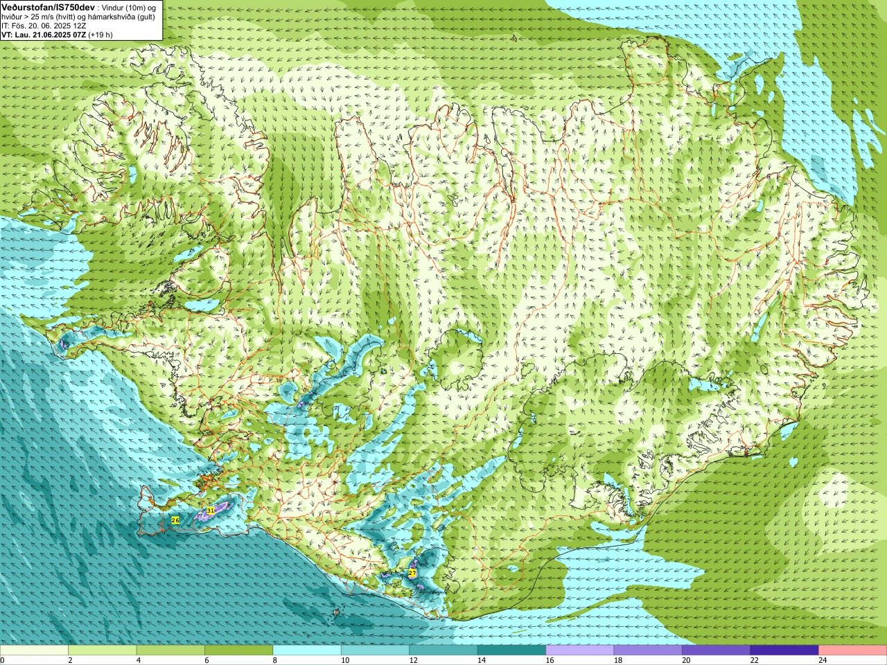Select the palest 0–2 m/s legend swatch
The image size is (887, 665).
coord(34,650)
